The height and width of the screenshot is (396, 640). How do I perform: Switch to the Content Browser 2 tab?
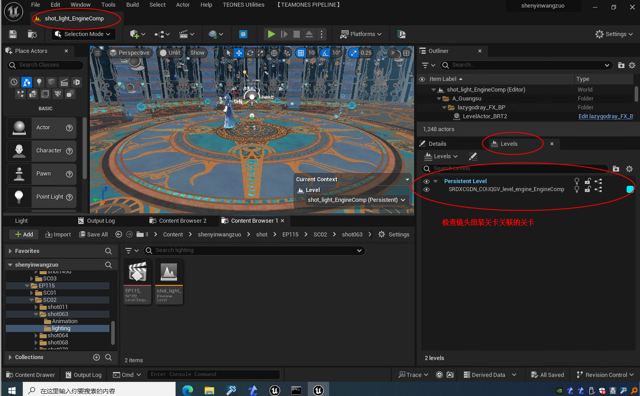pyautogui.click(x=178, y=221)
